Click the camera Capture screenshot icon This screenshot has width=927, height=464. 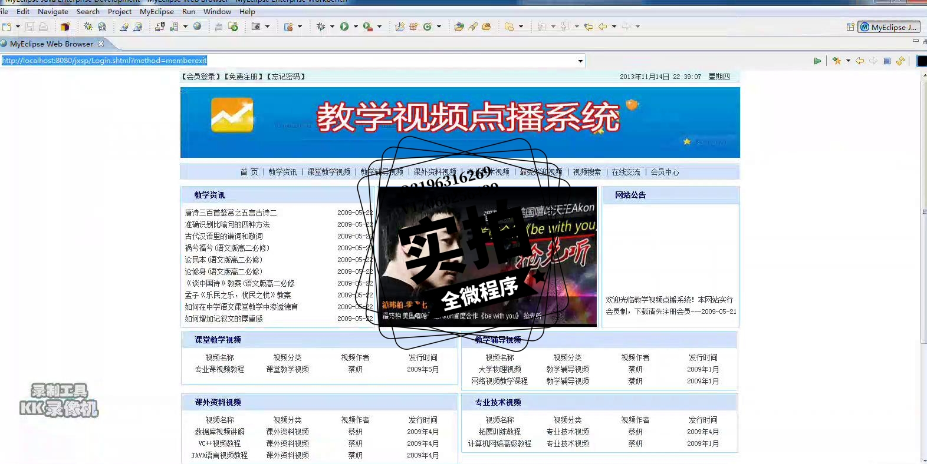click(x=256, y=26)
